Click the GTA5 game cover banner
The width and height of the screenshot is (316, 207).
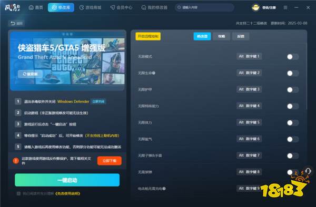(x=67, y=60)
